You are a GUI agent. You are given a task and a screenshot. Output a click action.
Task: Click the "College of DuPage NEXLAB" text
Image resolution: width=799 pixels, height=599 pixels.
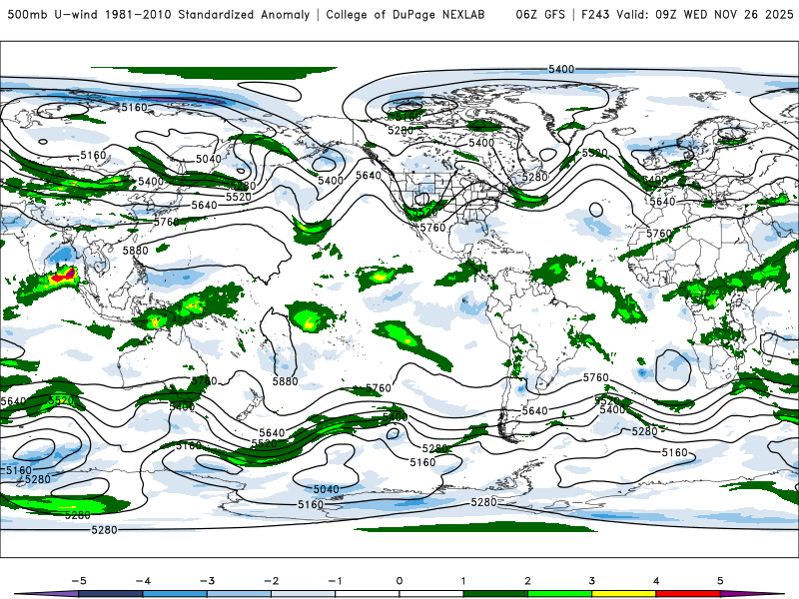pos(405,15)
